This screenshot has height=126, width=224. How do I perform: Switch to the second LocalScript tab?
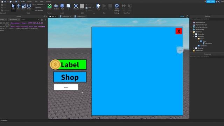pos(80,16)
